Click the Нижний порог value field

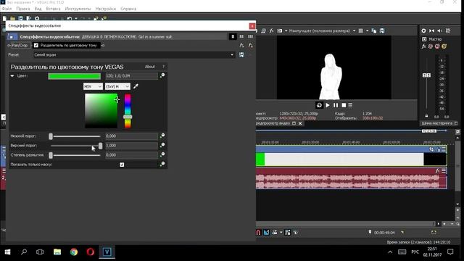131,136
